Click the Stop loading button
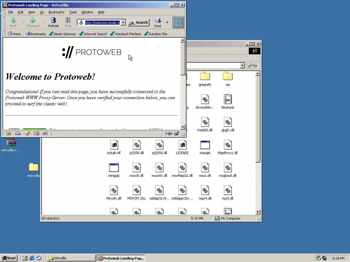This screenshot has height=262, width=350. pyautogui.click(x=68, y=22)
